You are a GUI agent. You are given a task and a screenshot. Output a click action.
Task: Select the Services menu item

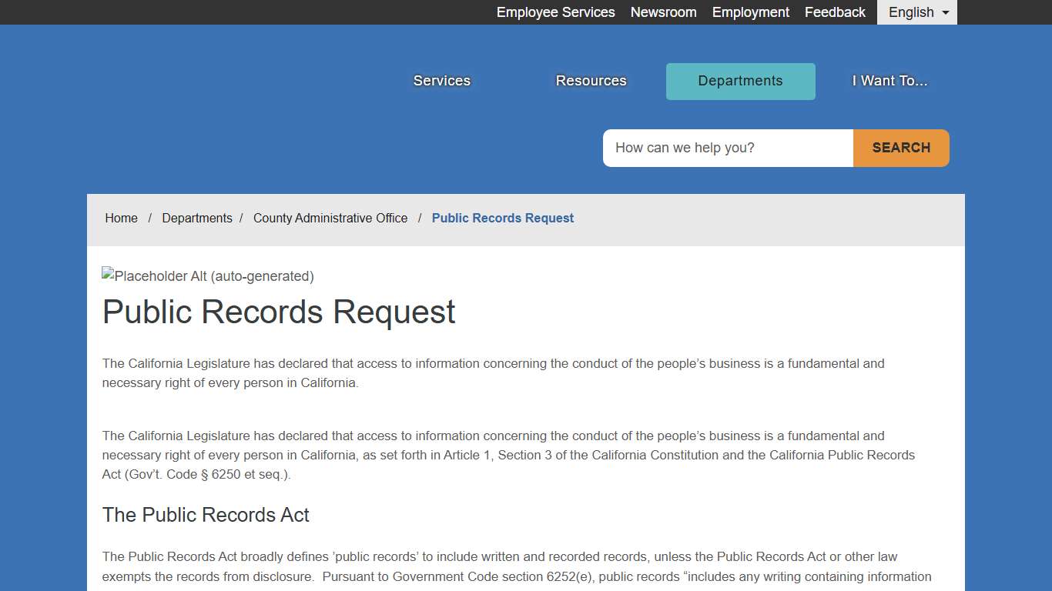[441, 80]
